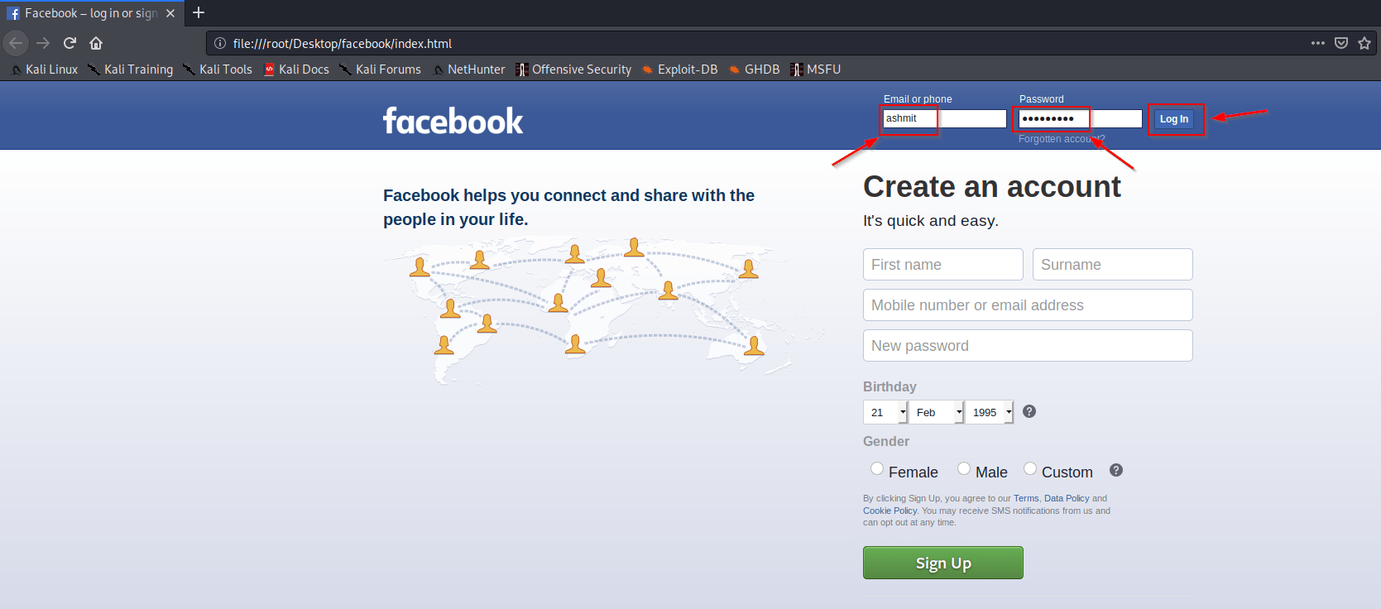Viewport: 1381px width, 609px height.
Task: Click the green Sign Up button
Action: 943,563
